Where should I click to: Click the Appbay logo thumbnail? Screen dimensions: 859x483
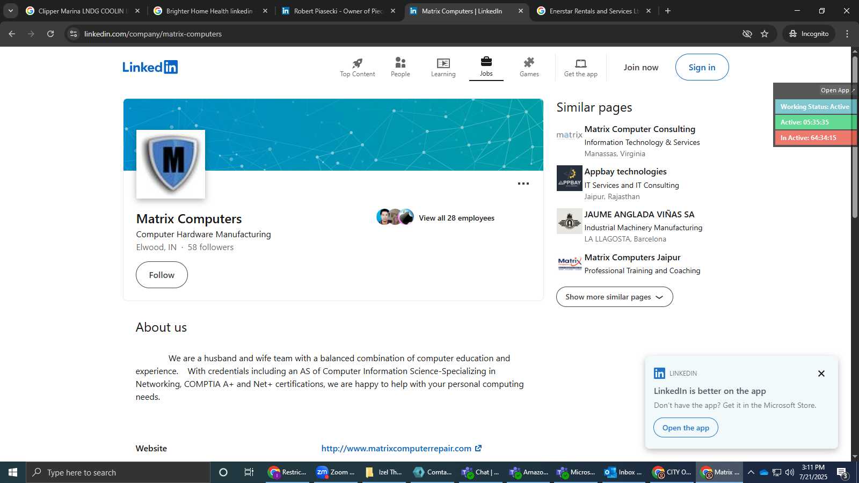coord(569,178)
